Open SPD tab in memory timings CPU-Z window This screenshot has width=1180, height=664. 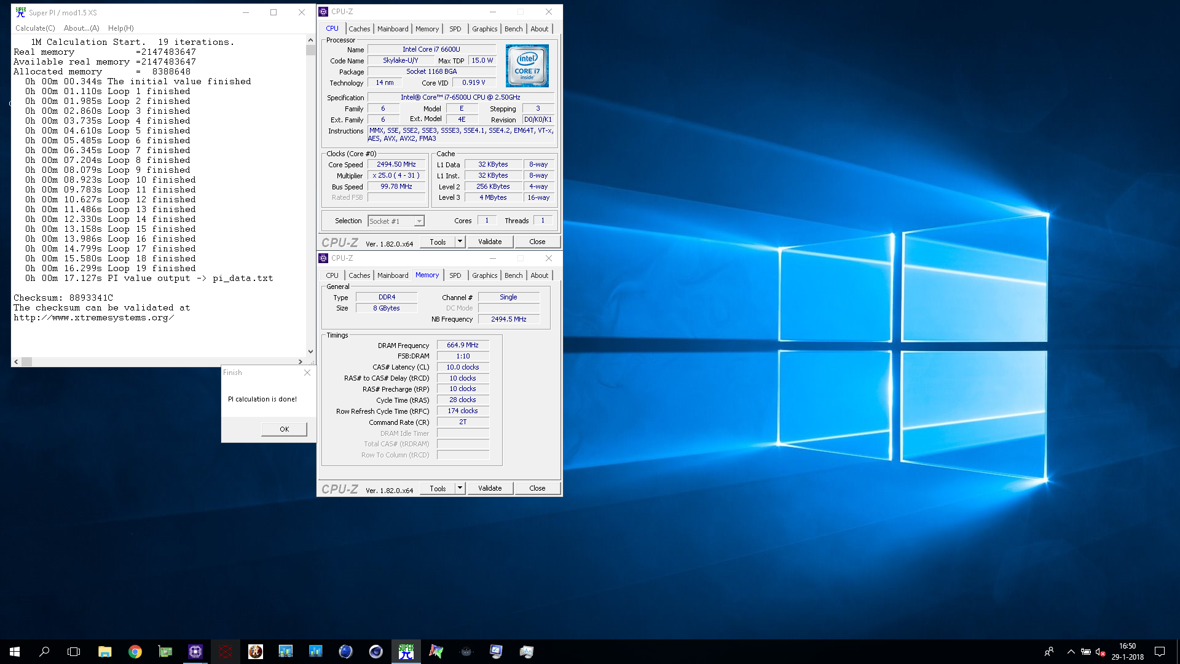point(455,275)
